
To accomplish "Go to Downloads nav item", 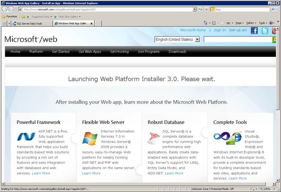I will [177, 51].
